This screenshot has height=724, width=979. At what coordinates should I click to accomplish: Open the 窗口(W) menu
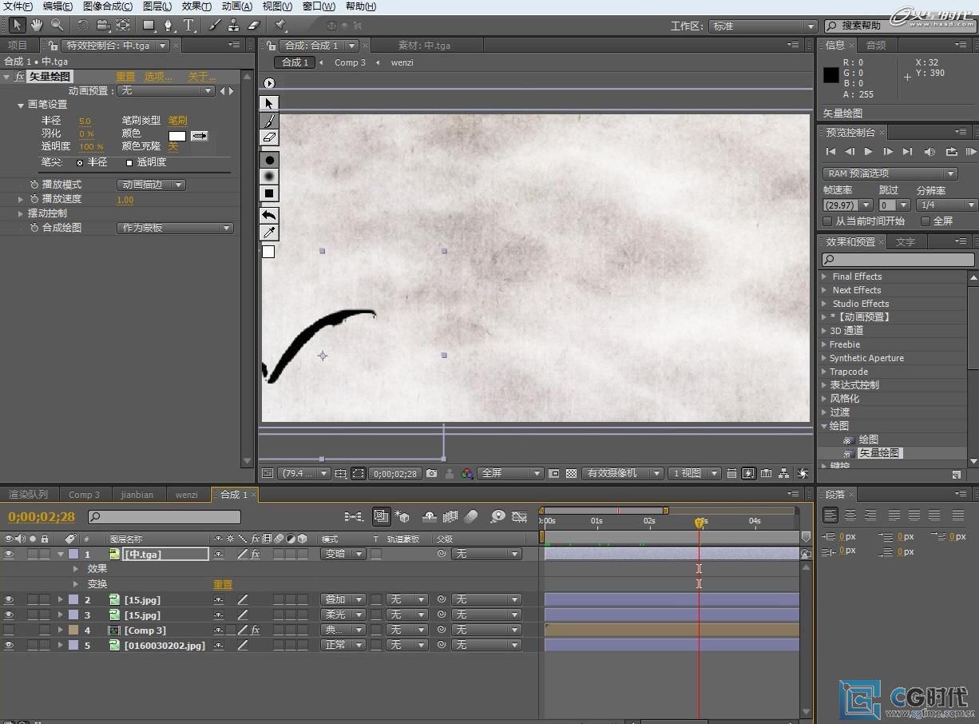[x=319, y=6]
